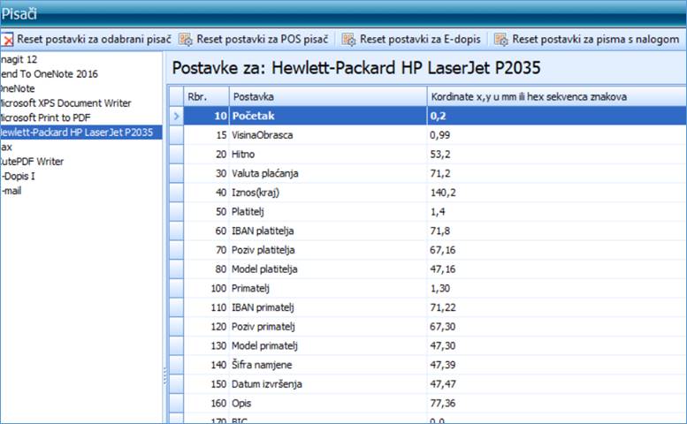Click coordinate value 71,2
Image resolution: width=687 pixels, height=424 pixels.
440,173
